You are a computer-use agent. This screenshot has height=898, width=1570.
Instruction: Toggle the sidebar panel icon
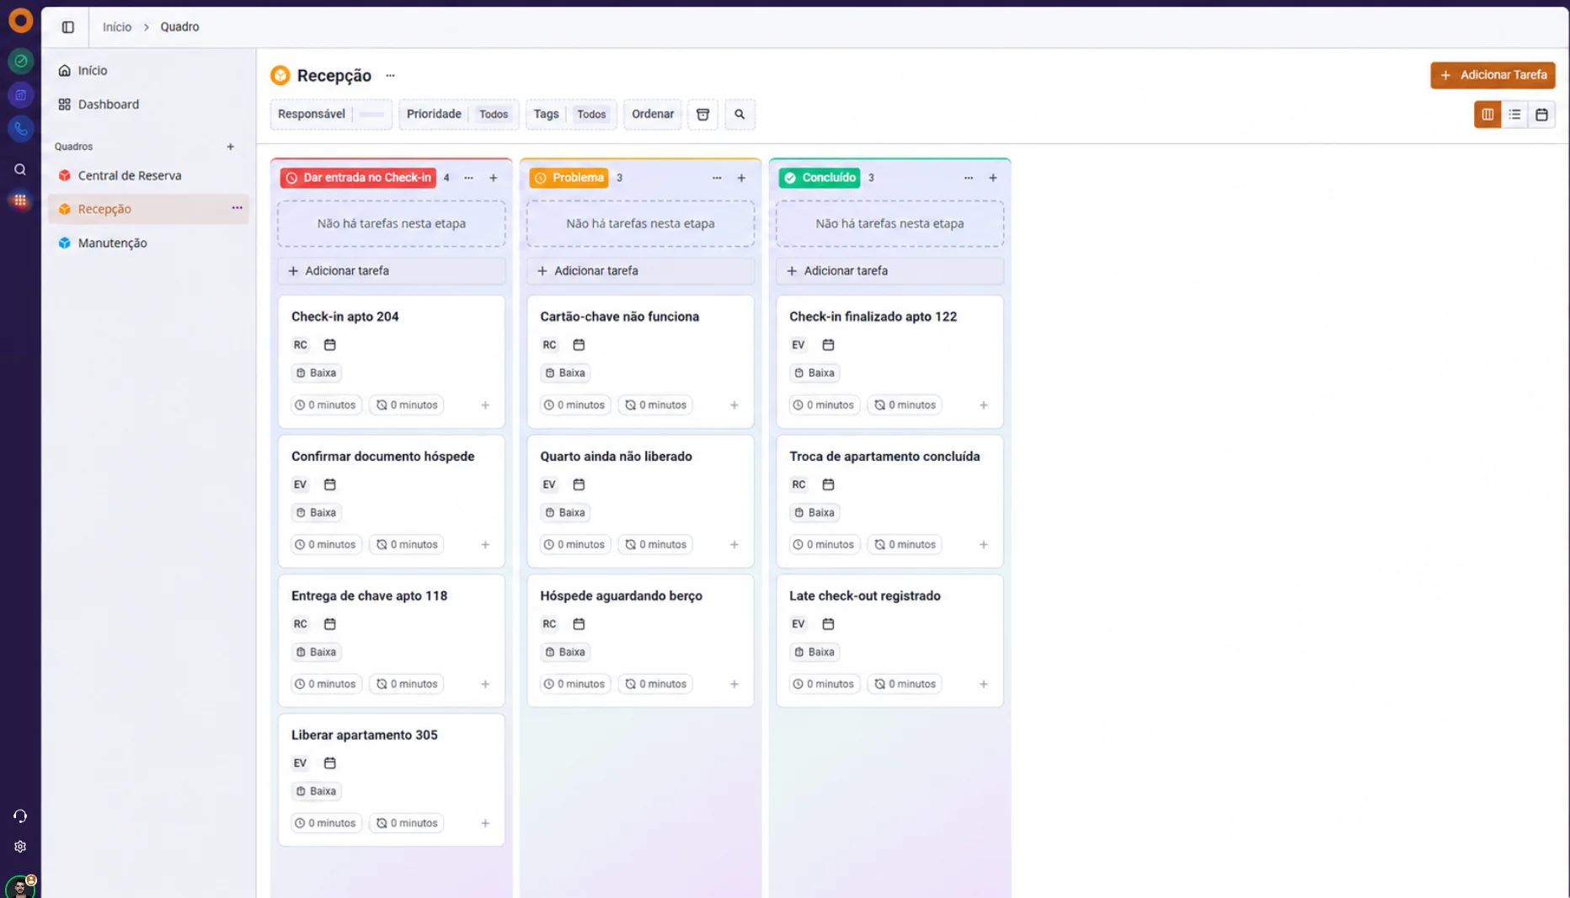(x=68, y=27)
